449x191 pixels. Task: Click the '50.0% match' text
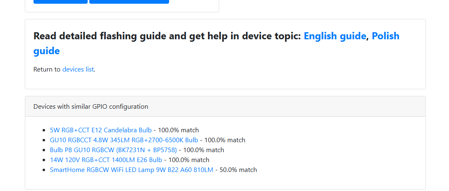click(238, 170)
